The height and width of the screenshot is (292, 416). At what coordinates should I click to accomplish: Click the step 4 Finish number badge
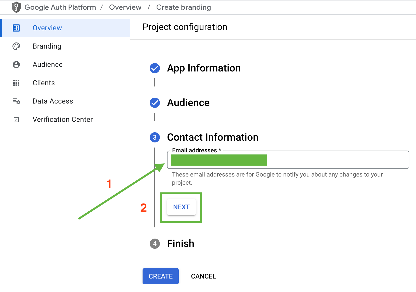(x=155, y=244)
